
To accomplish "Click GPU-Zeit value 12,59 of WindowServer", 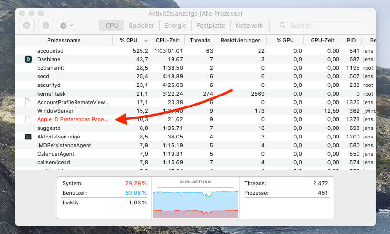I will pyautogui.click(x=332, y=111).
